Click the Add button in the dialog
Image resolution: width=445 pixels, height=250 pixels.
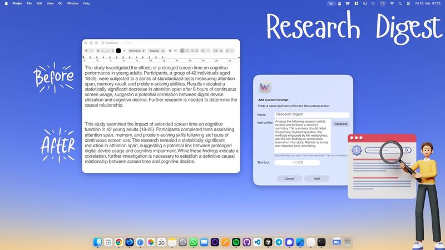[317, 178]
